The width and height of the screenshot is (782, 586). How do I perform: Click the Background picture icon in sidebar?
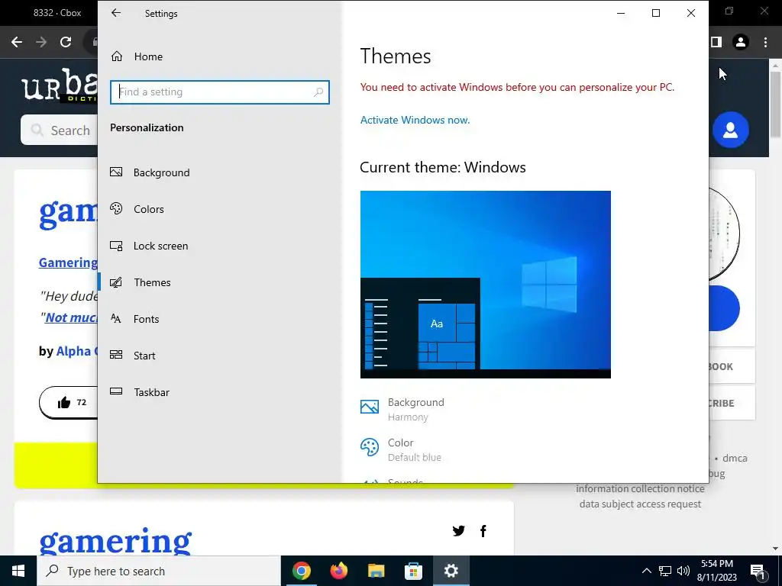[x=116, y=172]
